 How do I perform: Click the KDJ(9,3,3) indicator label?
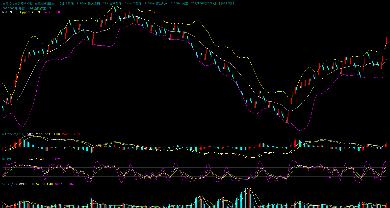point(10,159)
